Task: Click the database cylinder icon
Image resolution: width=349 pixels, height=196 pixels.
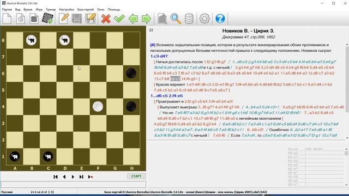Action: pyautogui.click(x=189, y=19)
